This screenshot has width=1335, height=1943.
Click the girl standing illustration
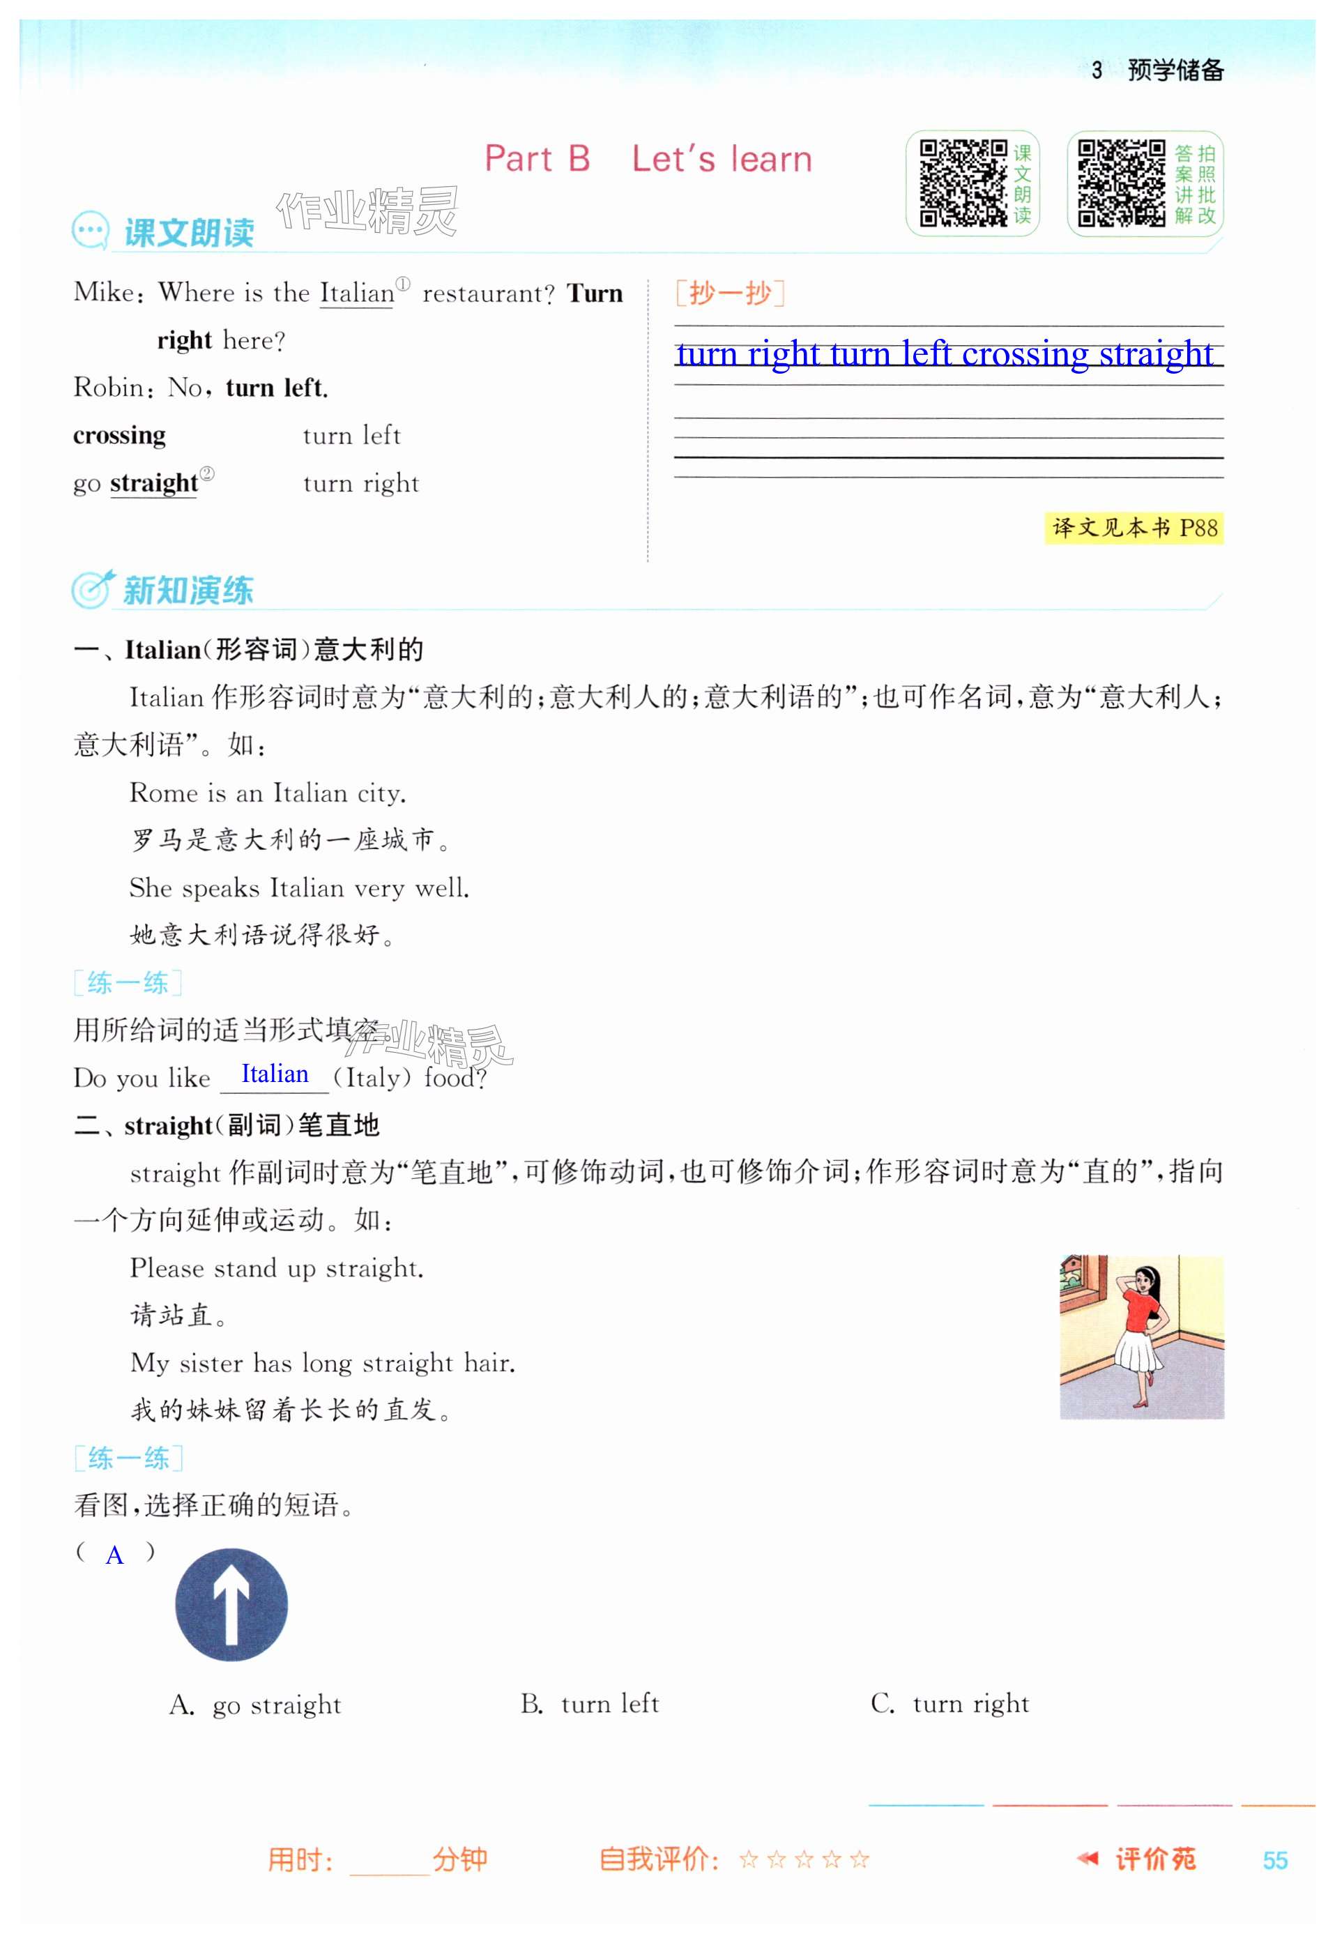pyautogui.click(x=1142, y=1336)
